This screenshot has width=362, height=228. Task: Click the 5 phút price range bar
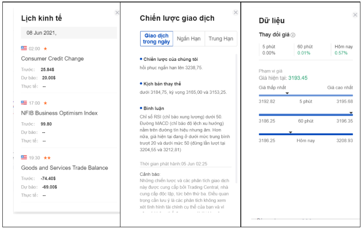(x=305, y=95)
